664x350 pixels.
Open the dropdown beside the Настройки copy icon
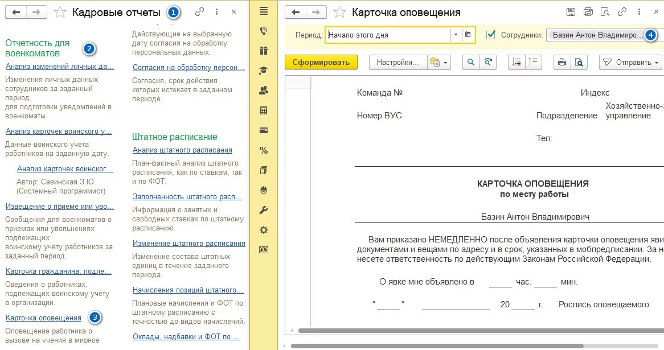pyautogui.click(x=444, y=62)
